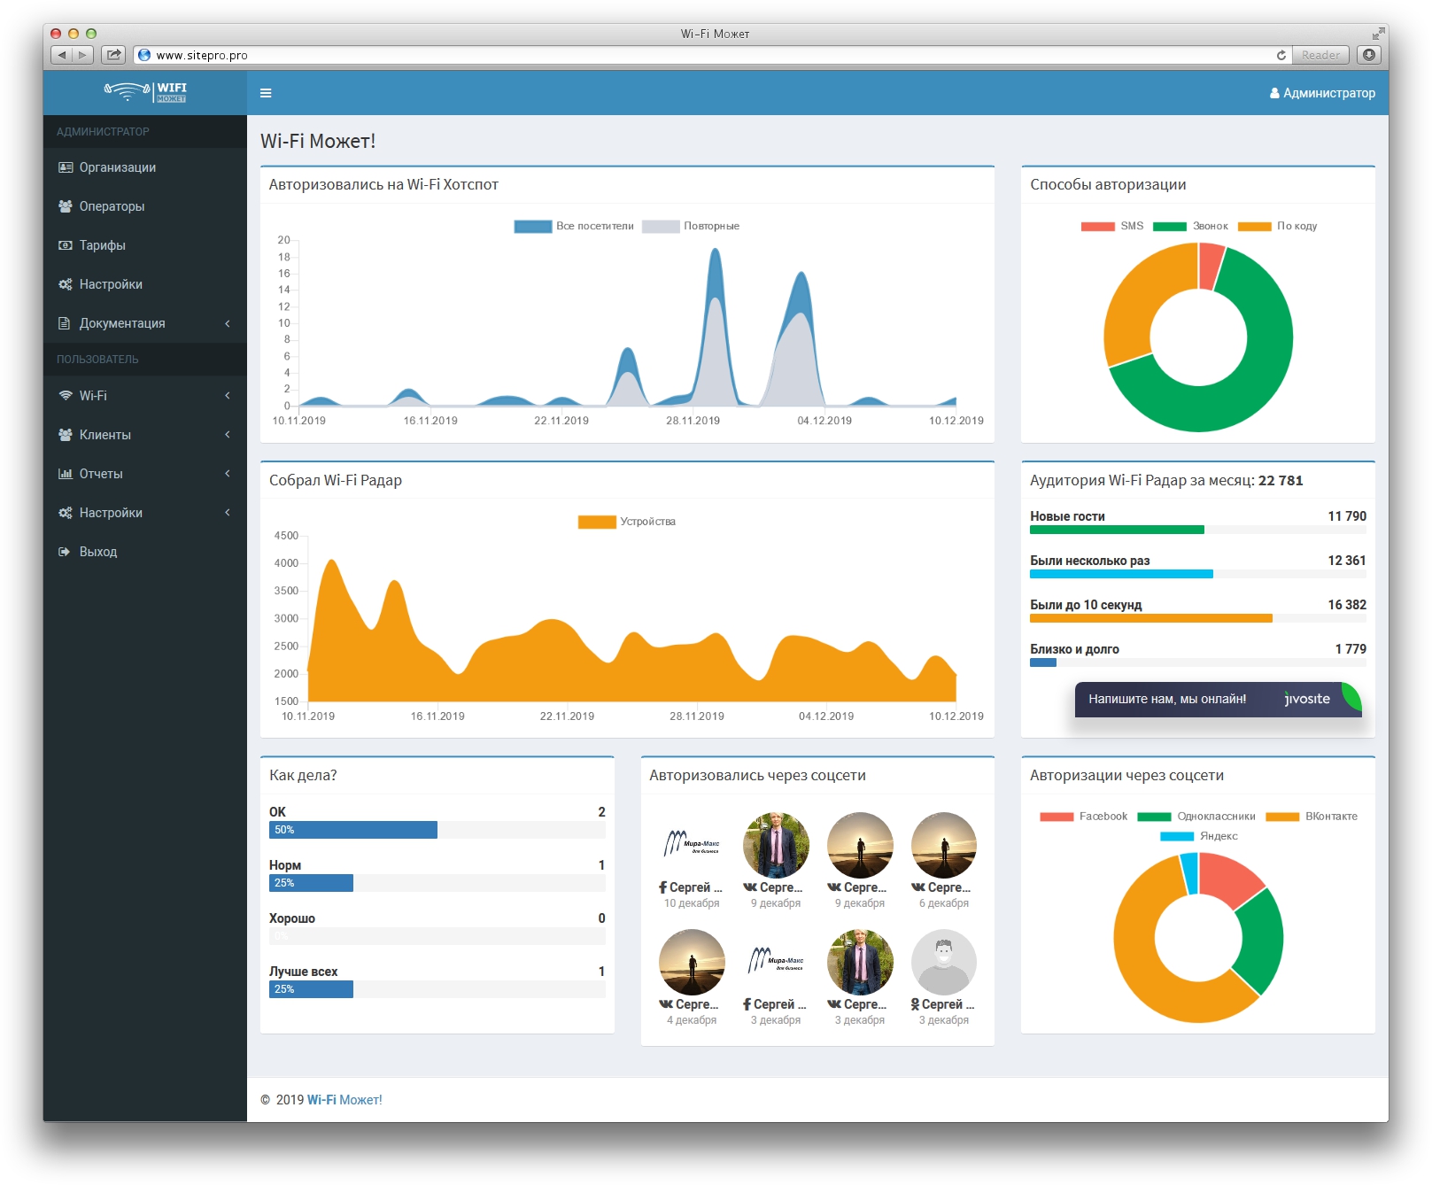The image size is (1432, 1185).
Task: Toggle the Все посетители legend series
Action: [x=574, y=226]
